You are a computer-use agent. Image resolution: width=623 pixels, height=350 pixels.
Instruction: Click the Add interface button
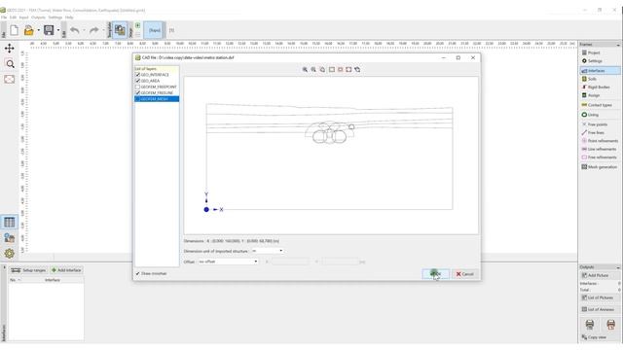click(x=66, y=270)
